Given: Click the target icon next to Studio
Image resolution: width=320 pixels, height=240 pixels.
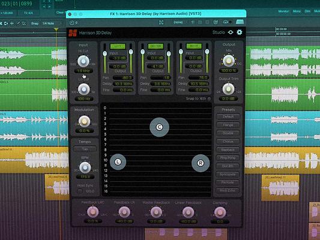Looking at the screenshot, I should 231,32.
